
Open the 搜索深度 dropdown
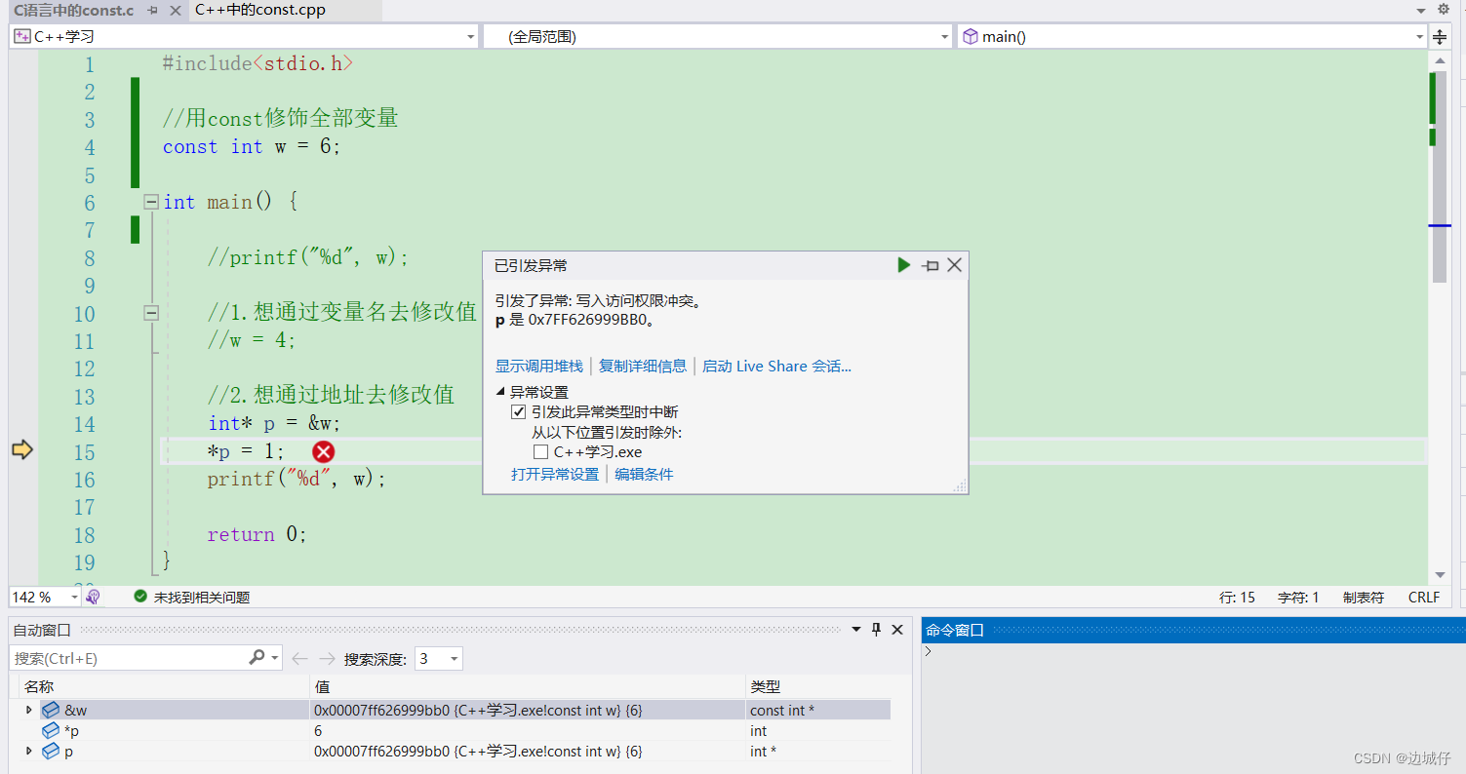point(452,658)
